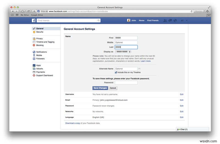Click the Last name input field
The height and width of the screenshot is (144, 220).
(x=126, y=47)
